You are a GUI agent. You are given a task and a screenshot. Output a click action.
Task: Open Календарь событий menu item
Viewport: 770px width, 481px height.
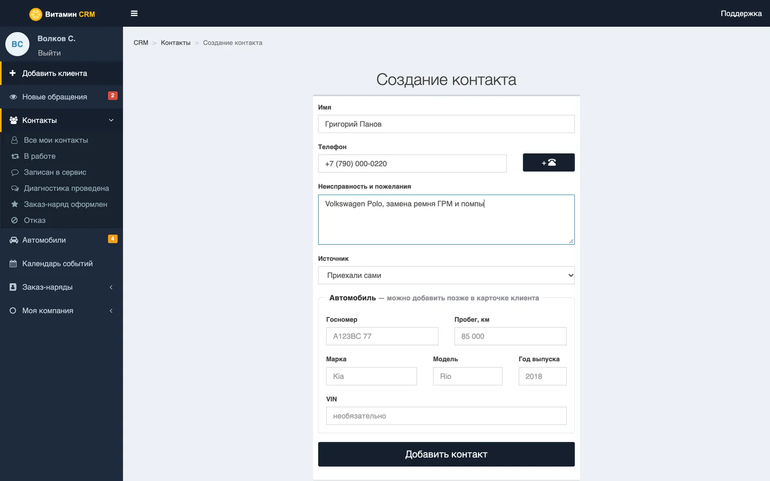click(x=61, y=263)
